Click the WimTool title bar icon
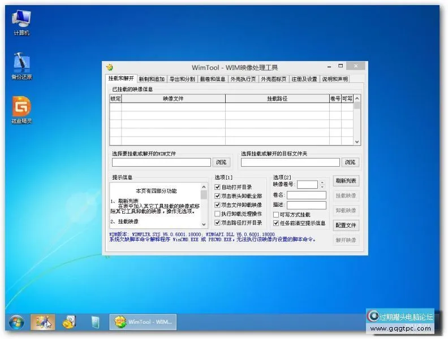Viewport: 448px width, 339px height. [x=110, y=67]
